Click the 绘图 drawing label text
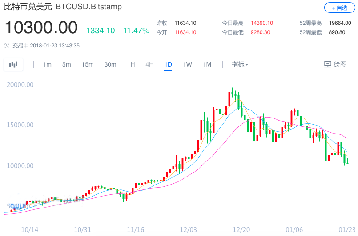 [x=340, y=64]
